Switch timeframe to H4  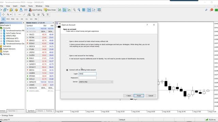tap(22, 19)
